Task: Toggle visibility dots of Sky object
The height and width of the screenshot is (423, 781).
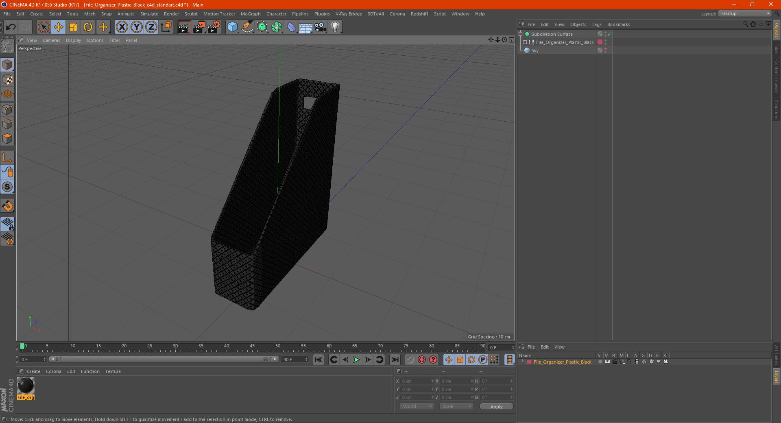Action: [605, 50]
